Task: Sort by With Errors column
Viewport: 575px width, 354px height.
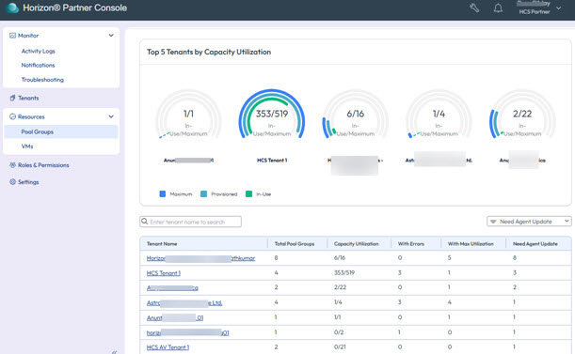Action: pos(410,244)
